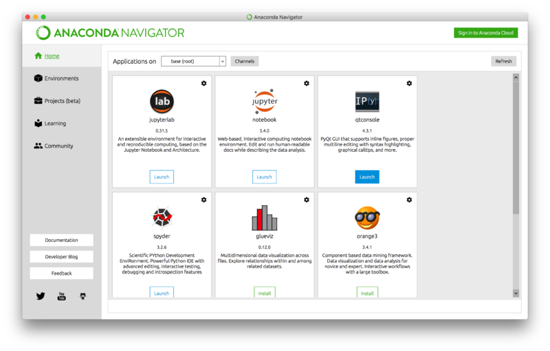Open the notebook card gear menu
This screenshot has height=351, width=550.
307,83
